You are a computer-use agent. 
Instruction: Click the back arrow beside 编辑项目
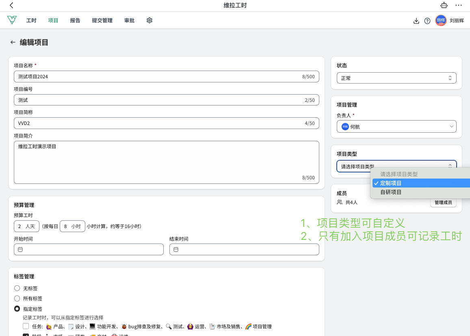pyautogui.click(x=13, y=42)
